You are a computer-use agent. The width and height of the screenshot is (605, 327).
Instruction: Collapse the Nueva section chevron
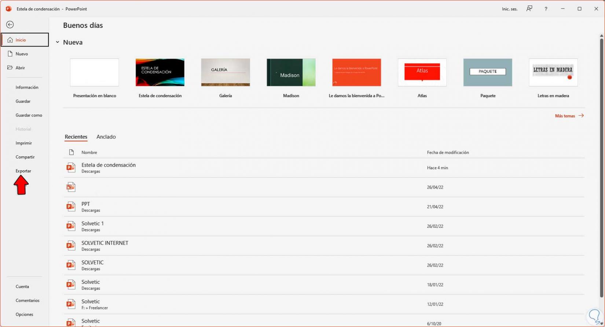coord(58,42)
